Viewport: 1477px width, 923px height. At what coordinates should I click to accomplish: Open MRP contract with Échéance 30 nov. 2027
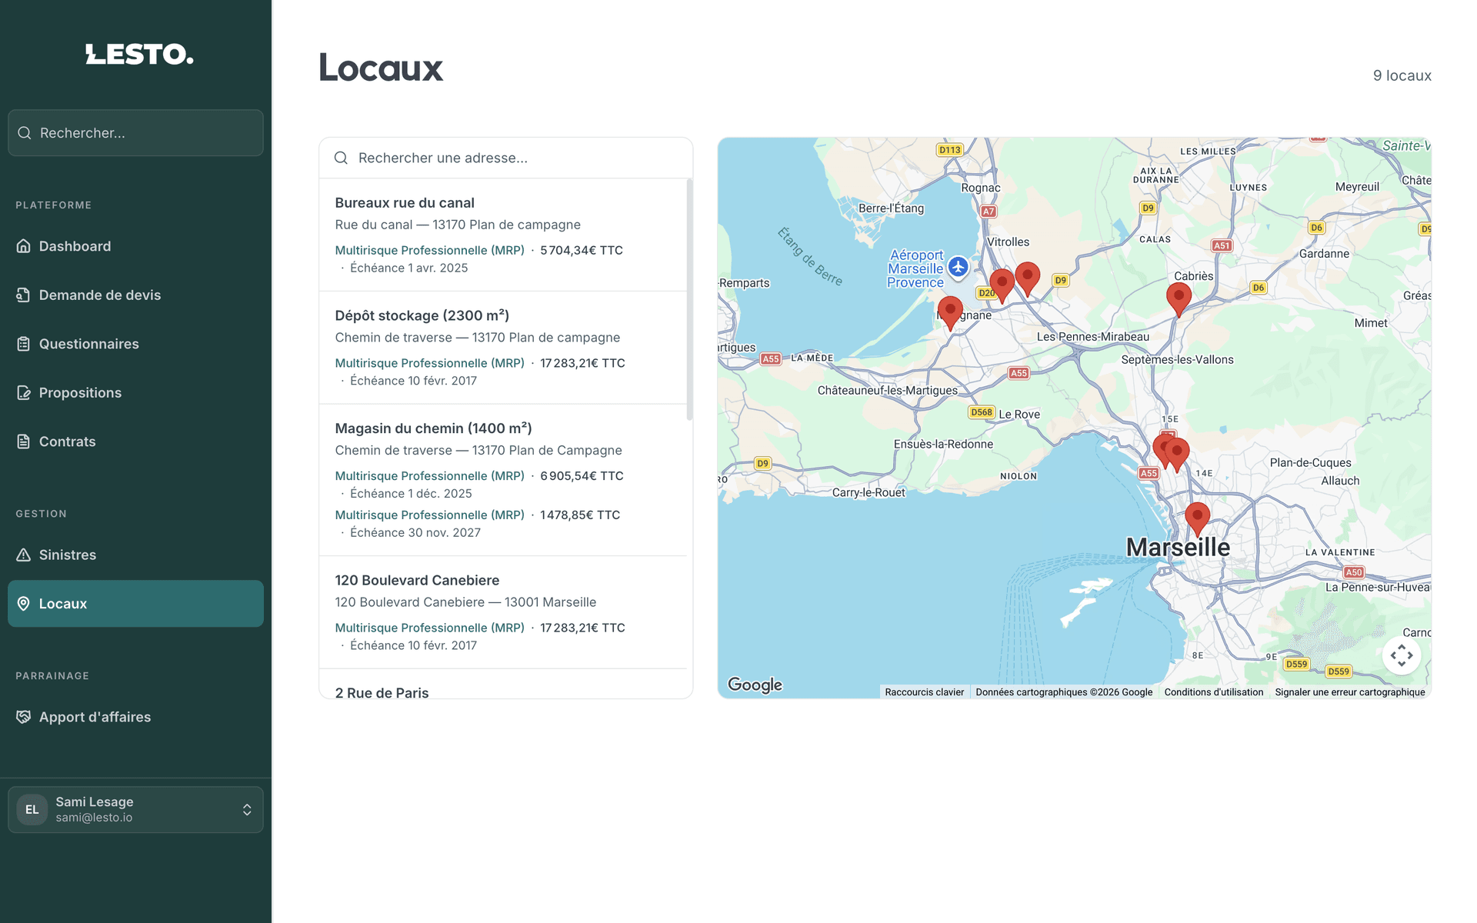click(429, 515)
